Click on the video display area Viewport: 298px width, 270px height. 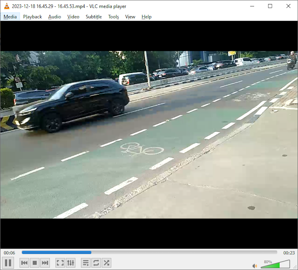[x=149, y=135]
